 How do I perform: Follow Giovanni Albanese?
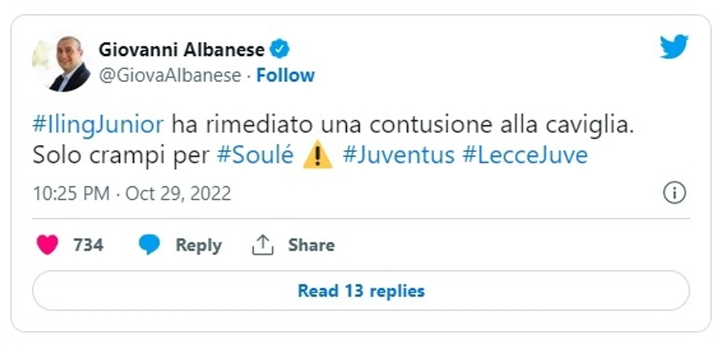[285, 75]
